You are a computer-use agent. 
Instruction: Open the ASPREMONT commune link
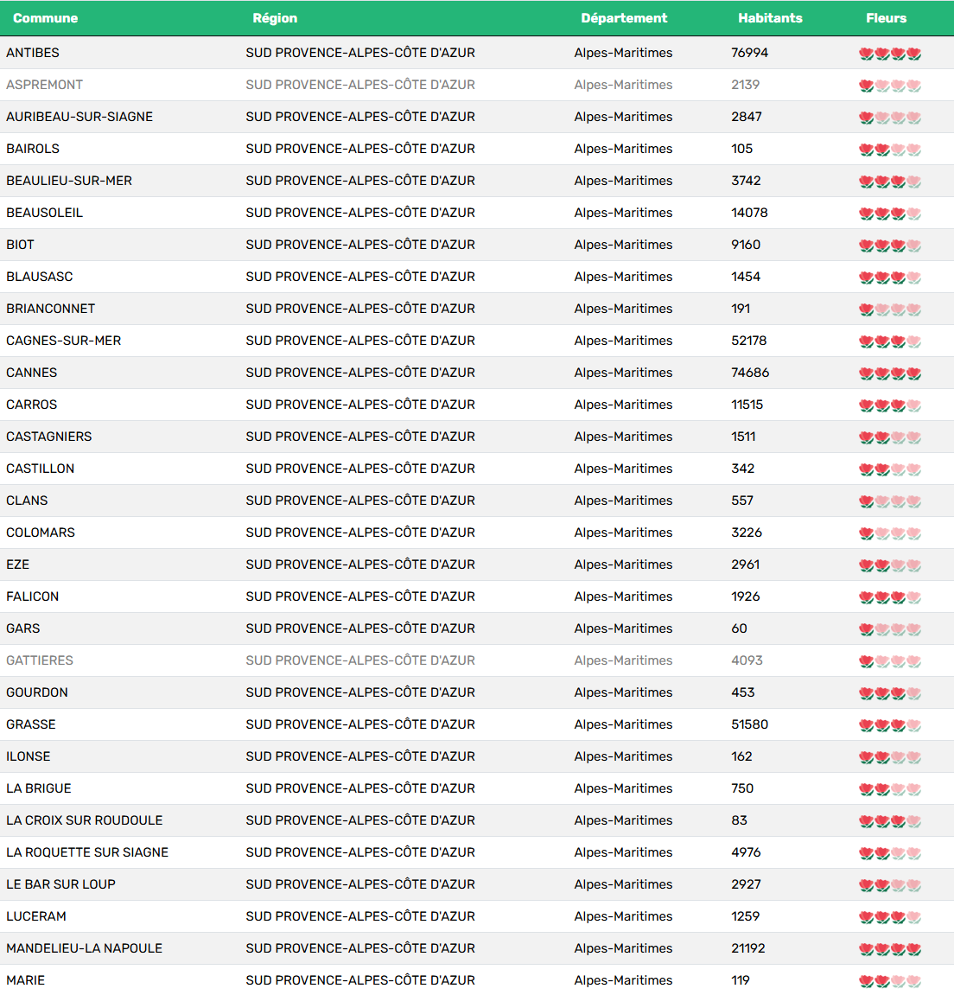(x=45, y=85)
